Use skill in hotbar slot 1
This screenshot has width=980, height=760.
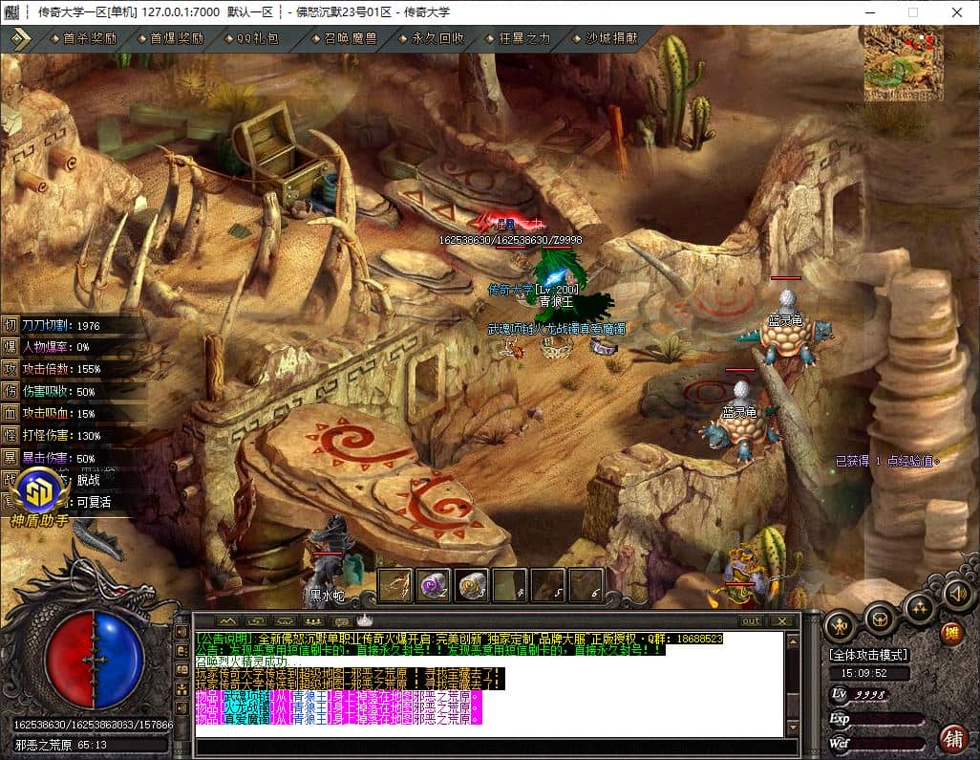pyautogui.click(x=395, y=585)
